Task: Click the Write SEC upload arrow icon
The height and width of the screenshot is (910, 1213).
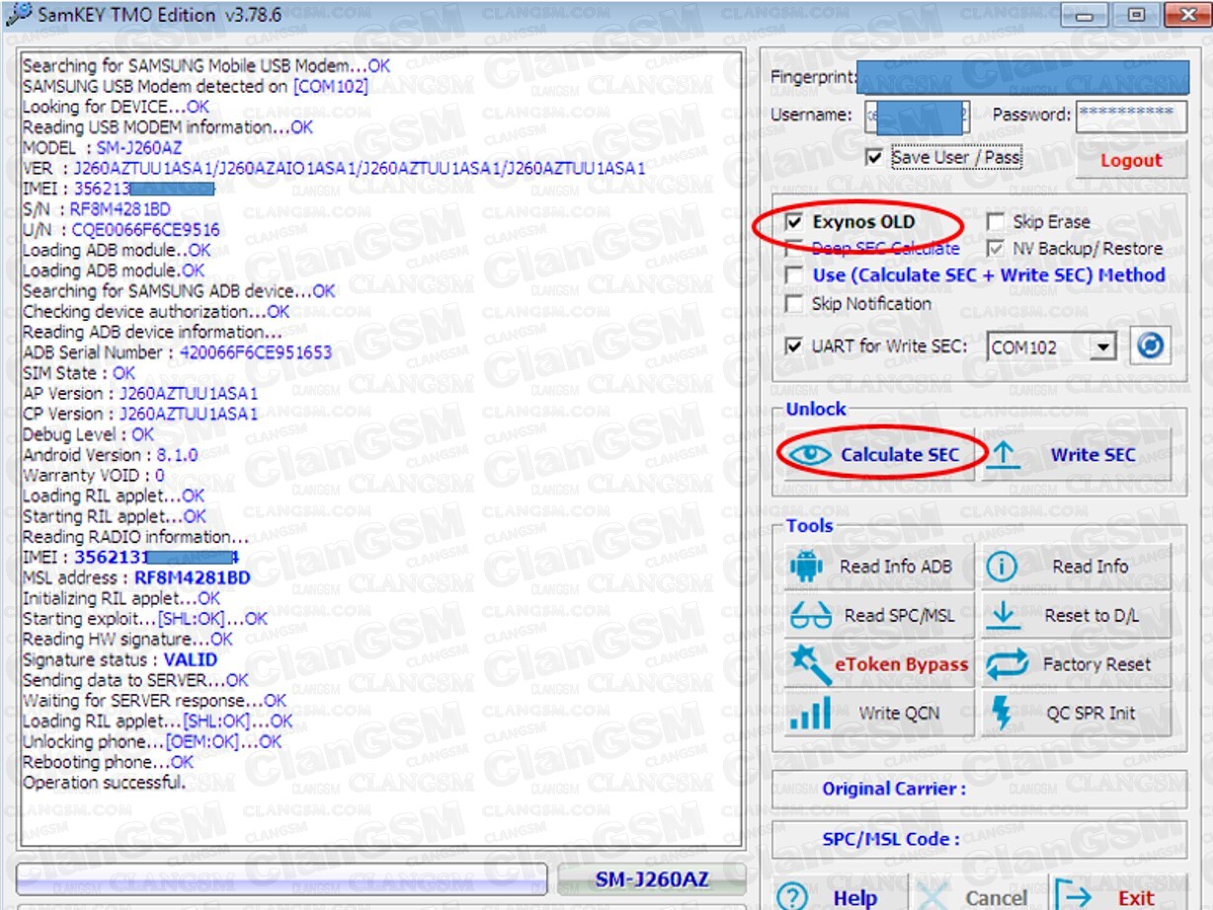Action: pyautogui.click(x=1004, y=455)
